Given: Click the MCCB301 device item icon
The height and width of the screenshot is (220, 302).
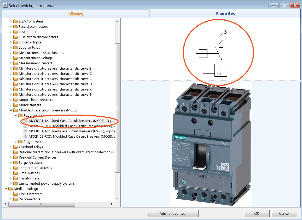Looking at the screenshot, I should coord(25,121).
